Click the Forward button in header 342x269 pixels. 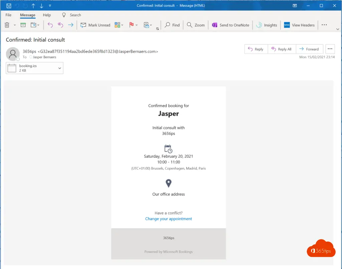(309, 49)
